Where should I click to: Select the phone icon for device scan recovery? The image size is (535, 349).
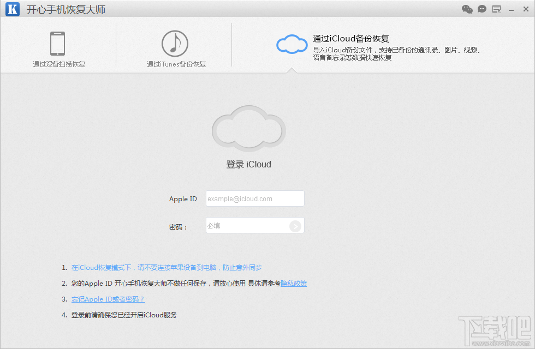tap(58, 43)
